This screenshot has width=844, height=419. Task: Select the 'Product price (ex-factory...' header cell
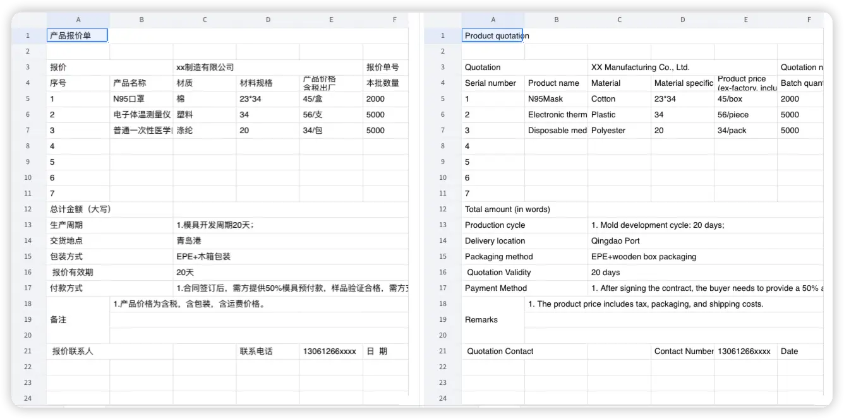pos(745,83)
